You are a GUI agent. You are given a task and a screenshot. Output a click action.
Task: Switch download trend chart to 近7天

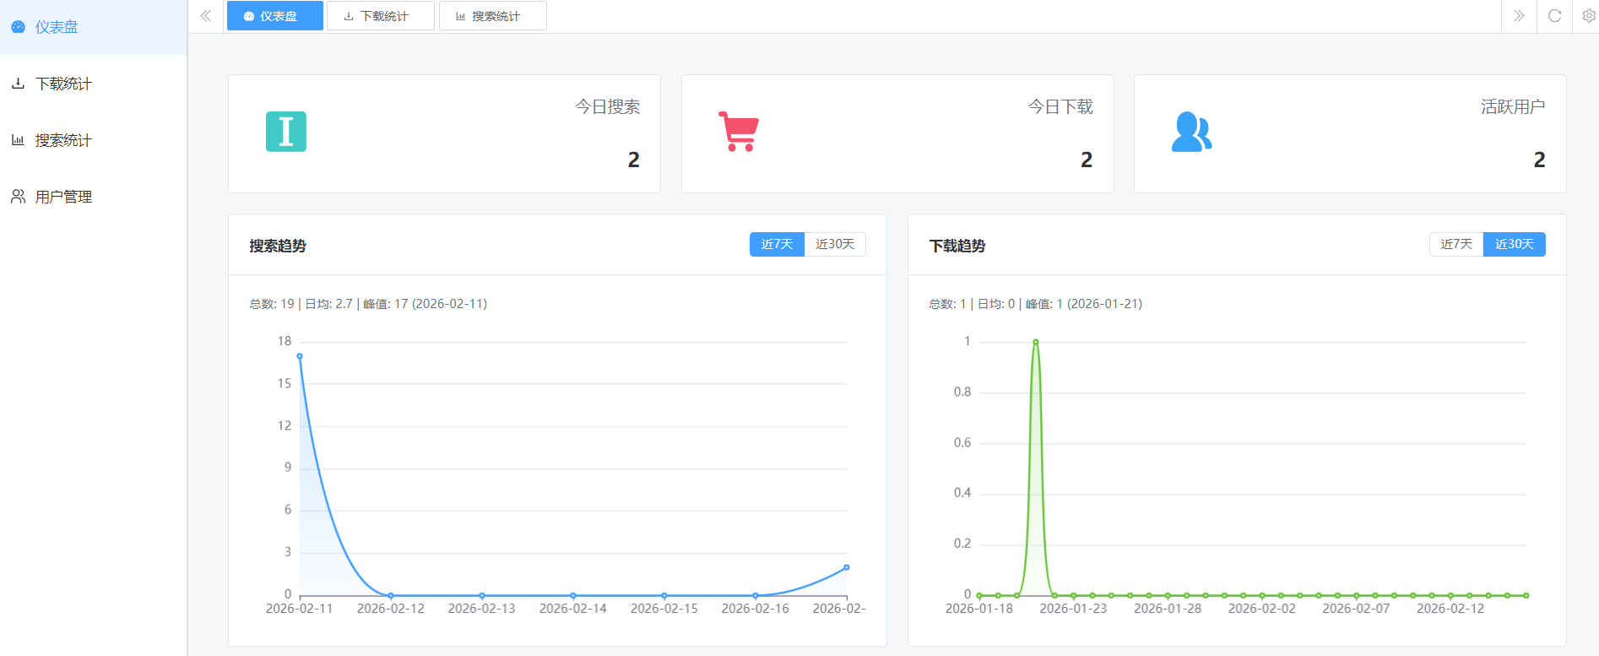(1455, 244)
